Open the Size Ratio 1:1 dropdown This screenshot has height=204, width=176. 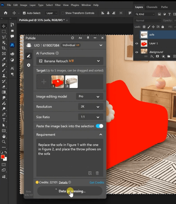90,117
